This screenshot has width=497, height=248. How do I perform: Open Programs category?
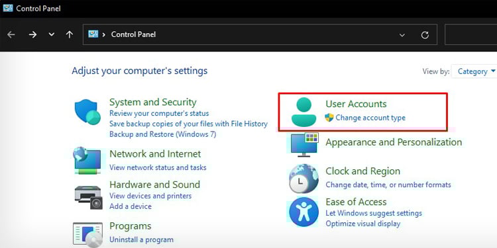click(x=131, y=226)
